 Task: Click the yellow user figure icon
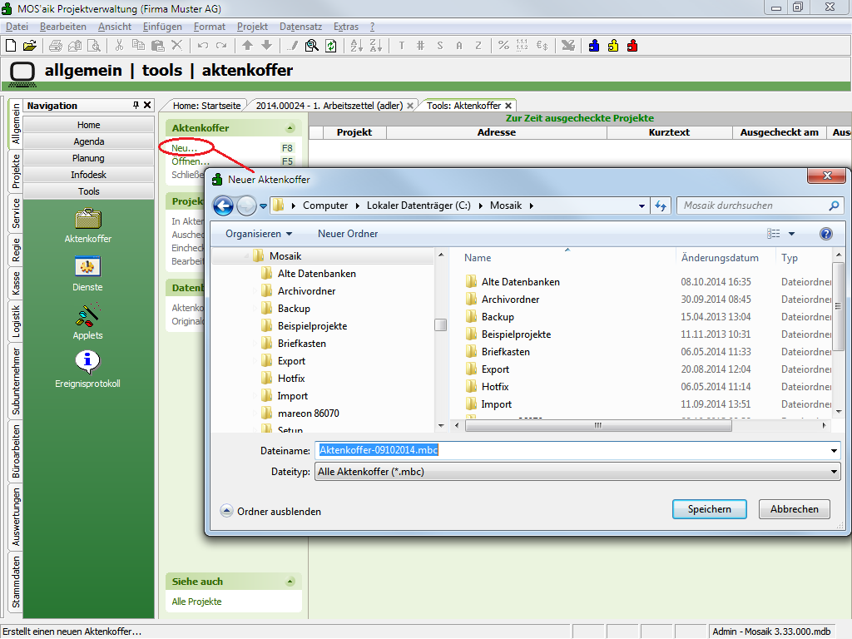[613, 46]
